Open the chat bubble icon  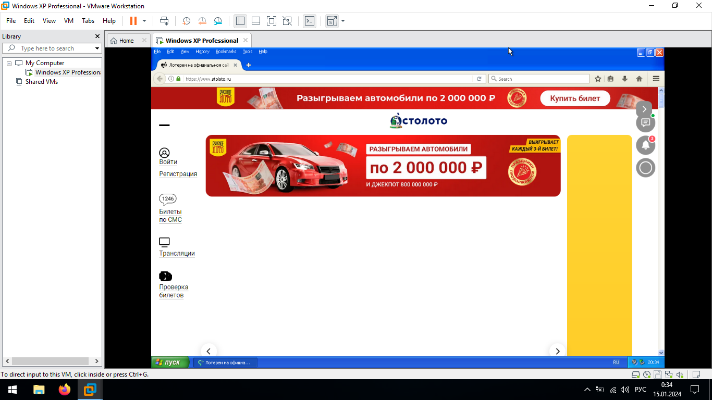(645, 123)
